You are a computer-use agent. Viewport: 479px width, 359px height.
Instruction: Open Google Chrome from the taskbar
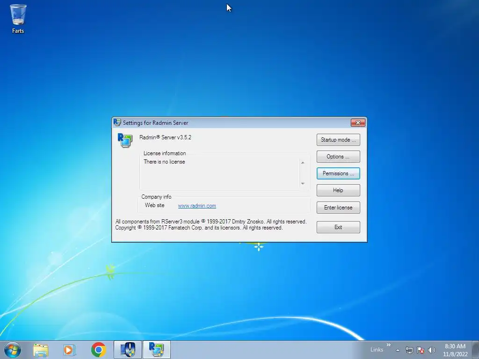coord(98,350)
